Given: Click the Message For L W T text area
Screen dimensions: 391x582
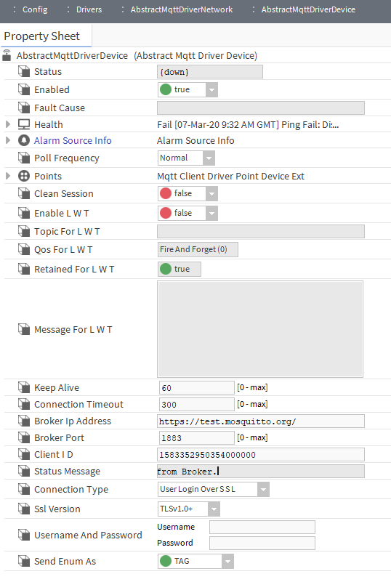Looking at the screenshot, I should (x=260, y=329).
